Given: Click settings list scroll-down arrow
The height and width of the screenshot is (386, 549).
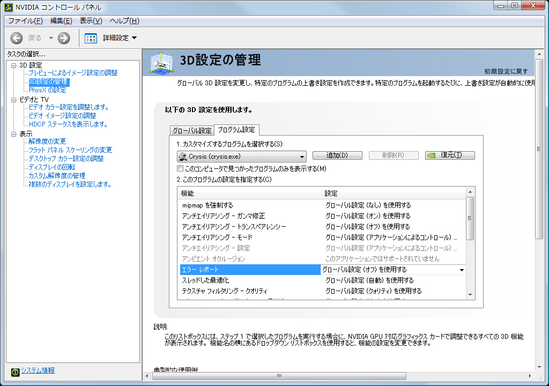Looking at the screenshot, I should [470, 295].
